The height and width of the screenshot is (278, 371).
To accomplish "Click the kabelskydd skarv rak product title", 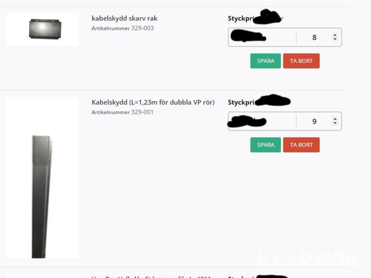I will coord(124,19).
